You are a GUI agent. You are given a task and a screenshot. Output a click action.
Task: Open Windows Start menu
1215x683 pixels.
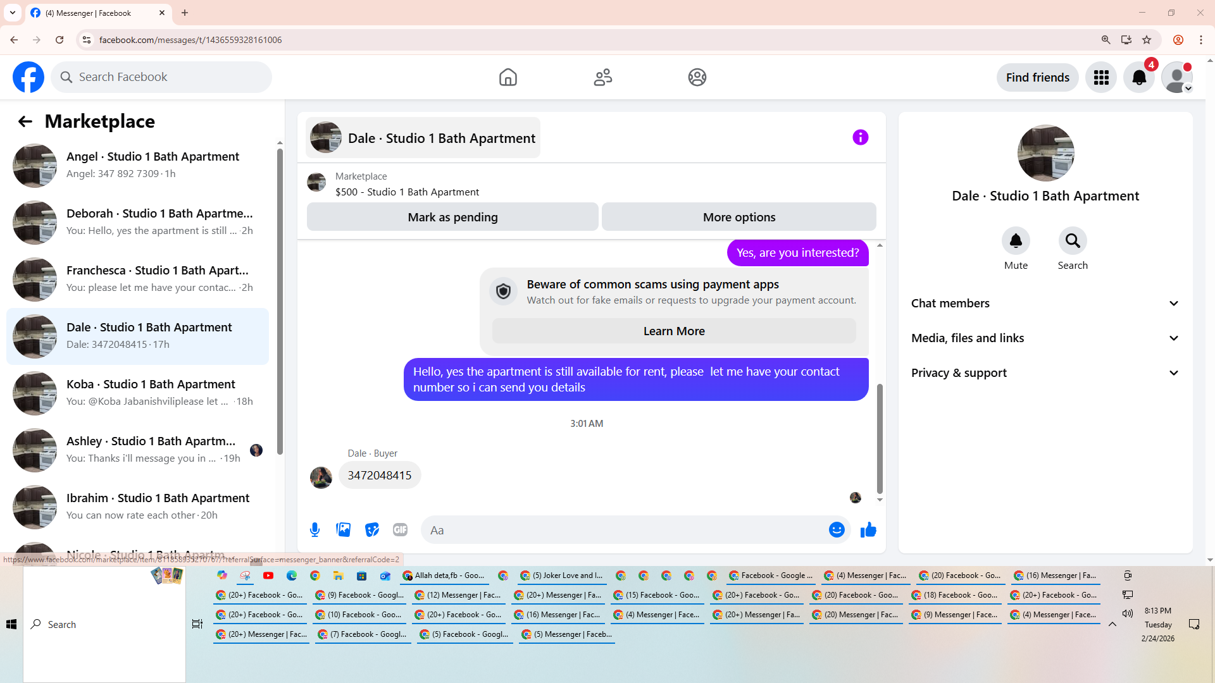(11, 624)
